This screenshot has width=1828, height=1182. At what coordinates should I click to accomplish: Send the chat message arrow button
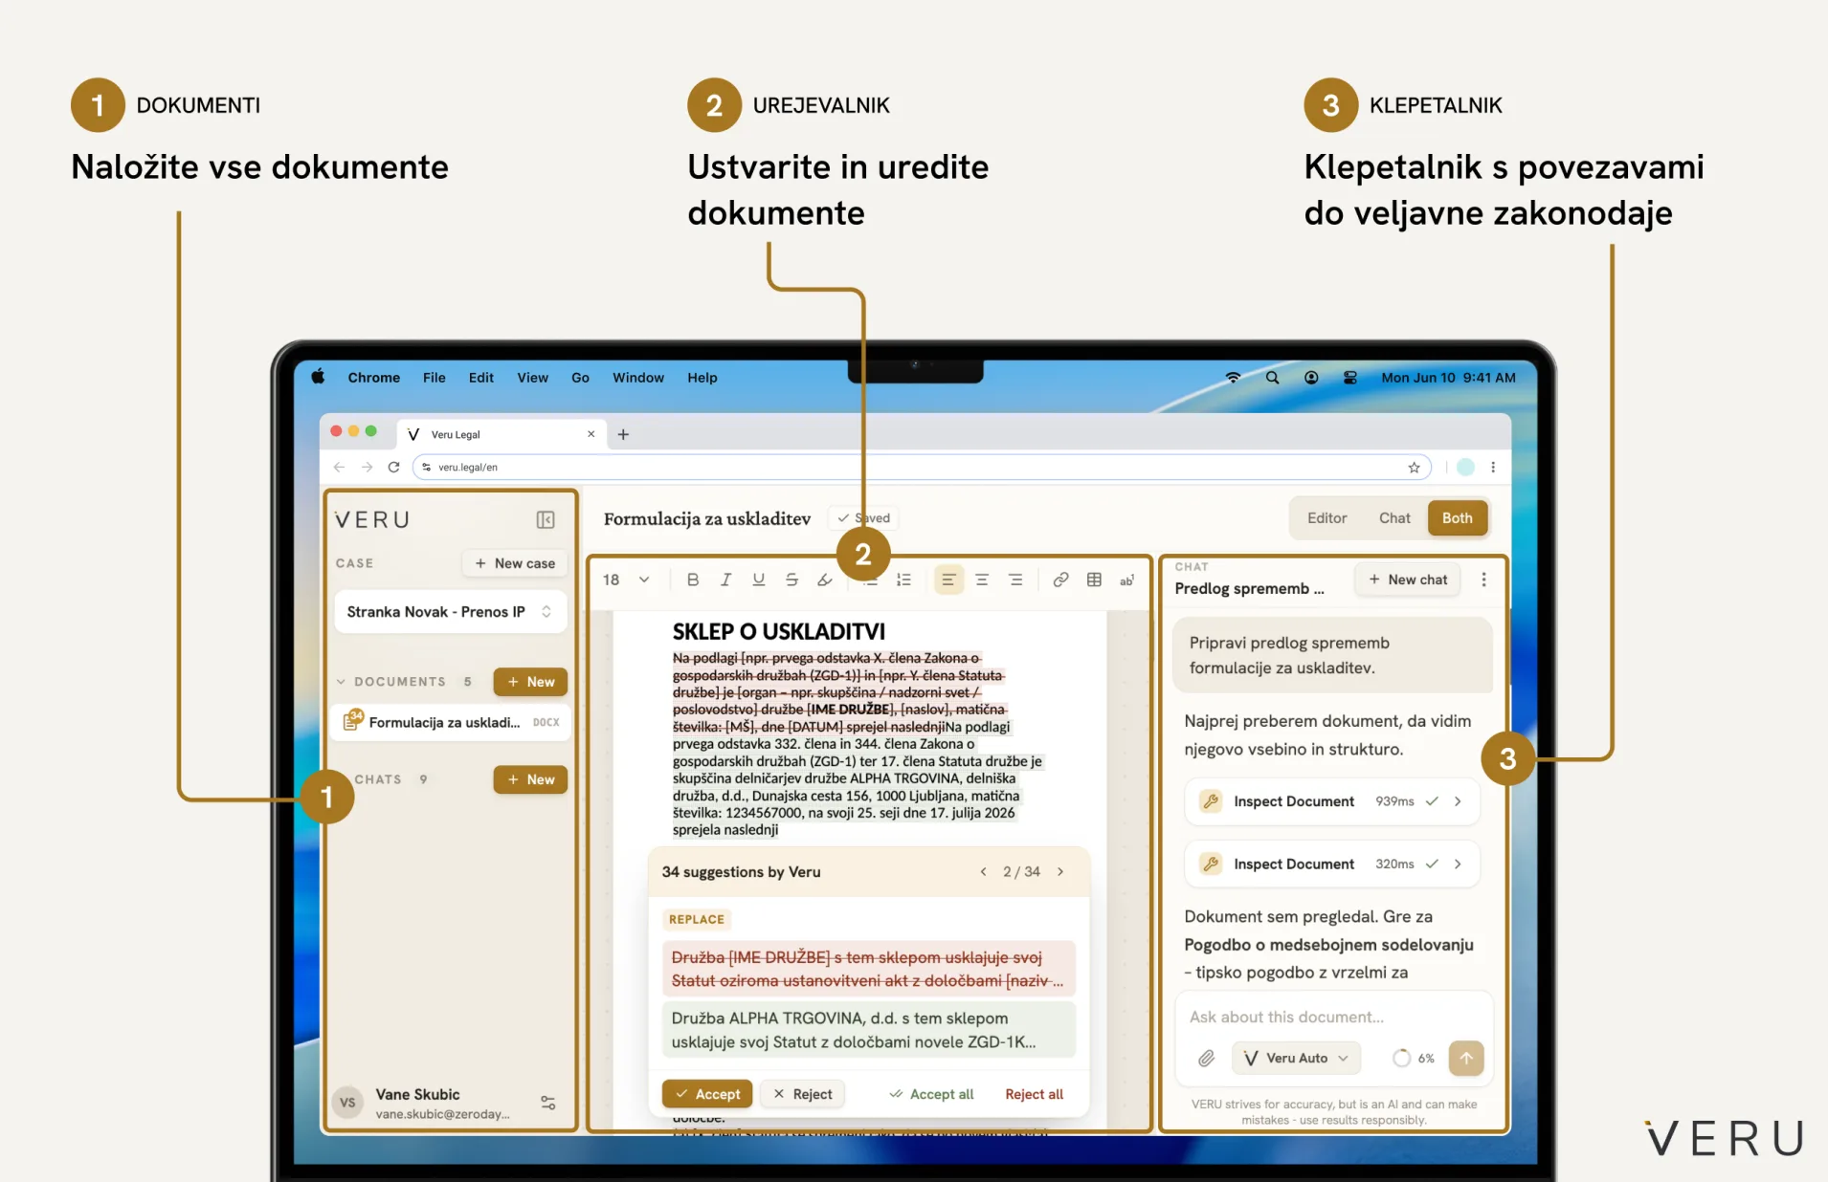1466,1058
